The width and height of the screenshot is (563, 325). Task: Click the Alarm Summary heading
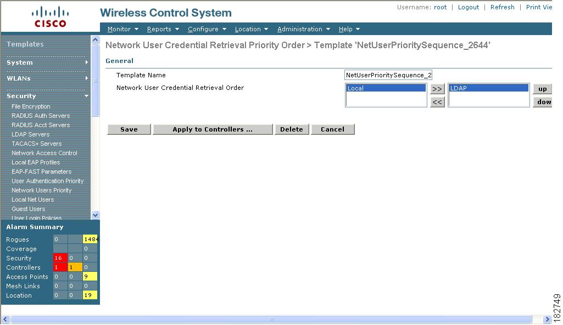coord(35,227)
